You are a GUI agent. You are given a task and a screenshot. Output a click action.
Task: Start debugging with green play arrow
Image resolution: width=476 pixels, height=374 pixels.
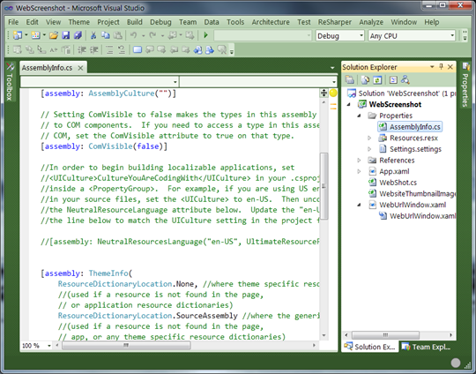(205, 35)
